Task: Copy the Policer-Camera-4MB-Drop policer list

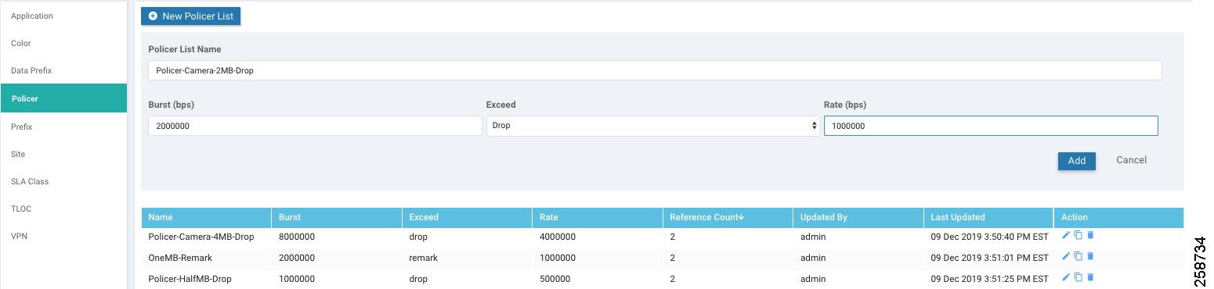Action: [x=1078, y=235]
